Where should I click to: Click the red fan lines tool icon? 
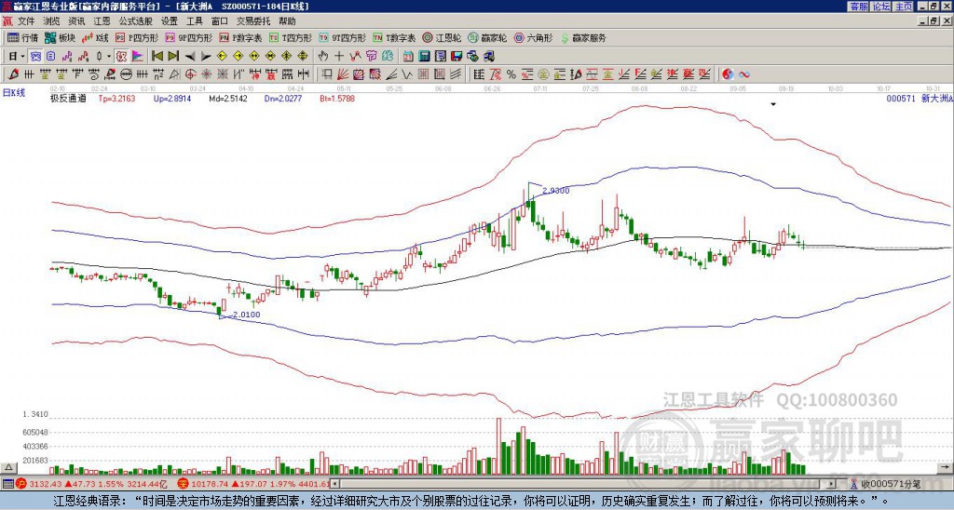tap(343, 74)
